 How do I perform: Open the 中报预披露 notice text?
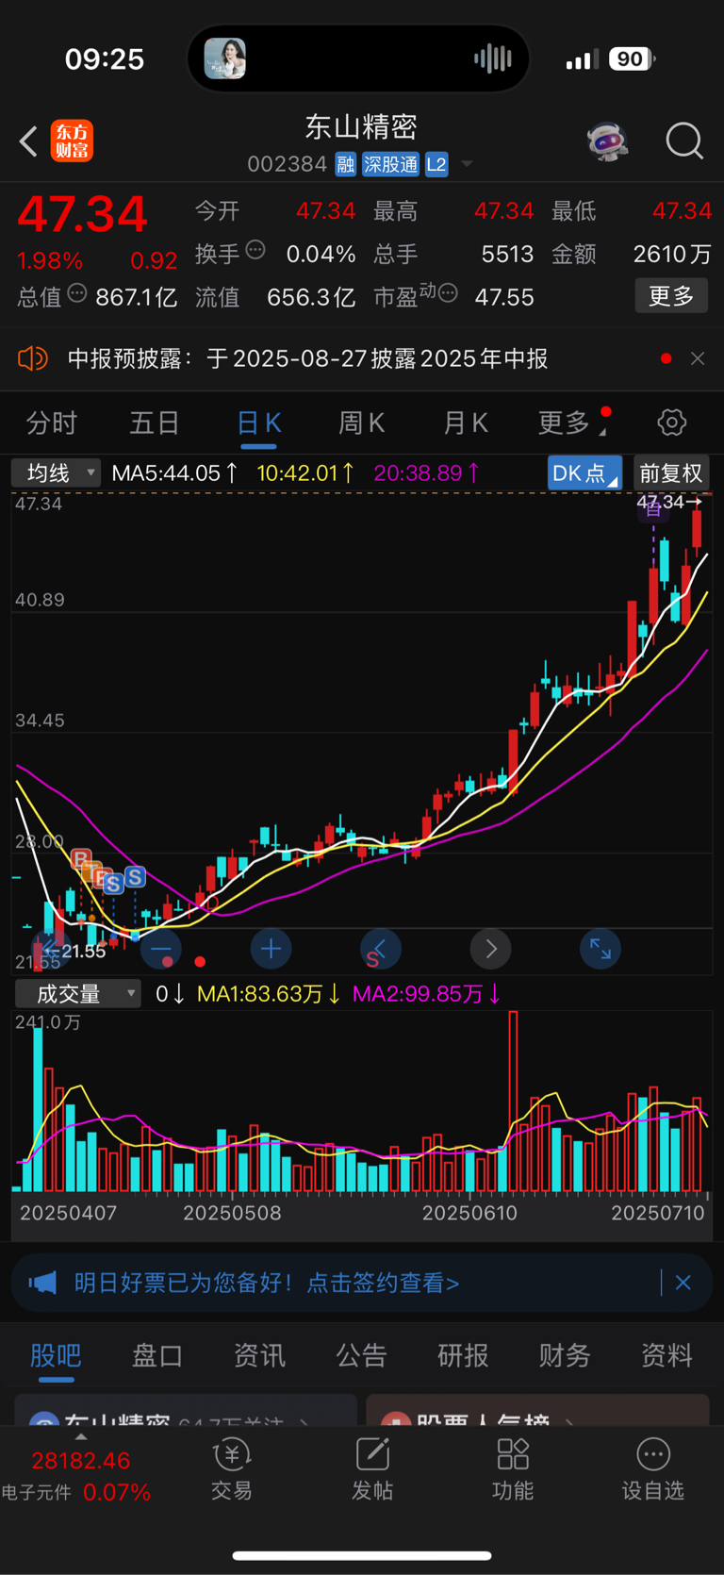click(x=307, y=358)
